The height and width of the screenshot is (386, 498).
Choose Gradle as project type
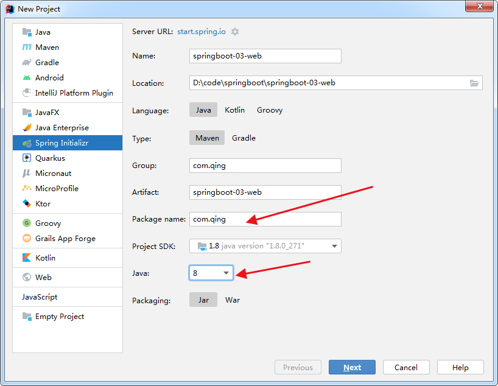click(244, 138)
